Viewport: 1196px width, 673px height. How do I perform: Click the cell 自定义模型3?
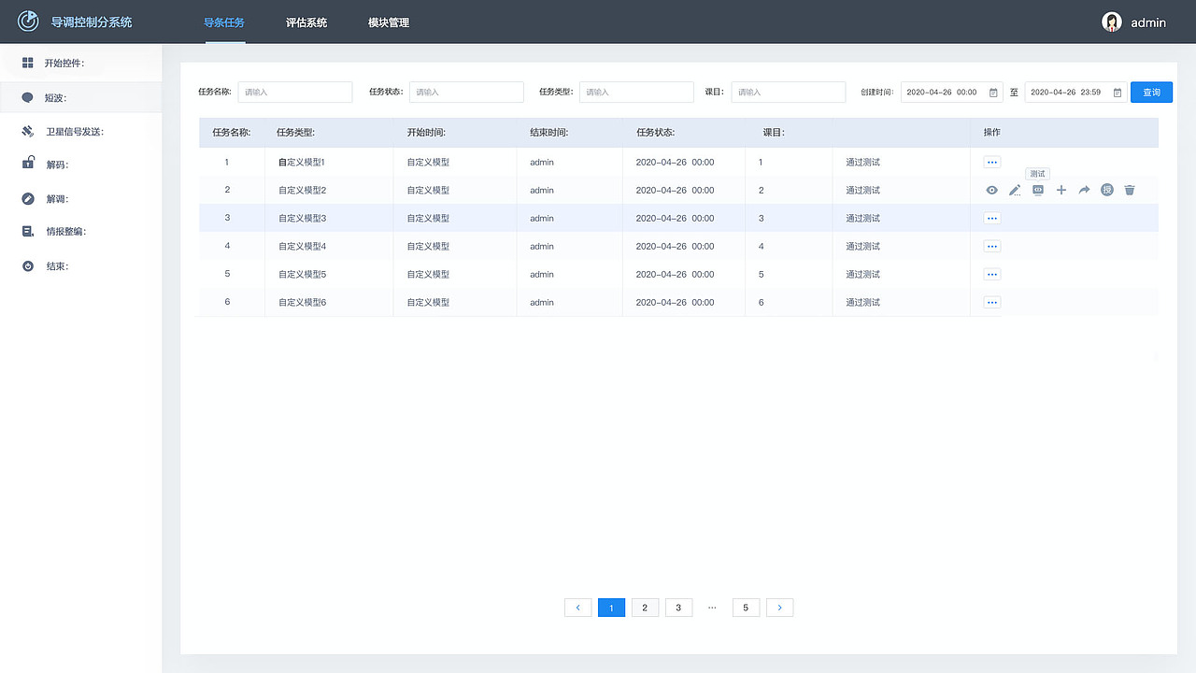[302, 218]
